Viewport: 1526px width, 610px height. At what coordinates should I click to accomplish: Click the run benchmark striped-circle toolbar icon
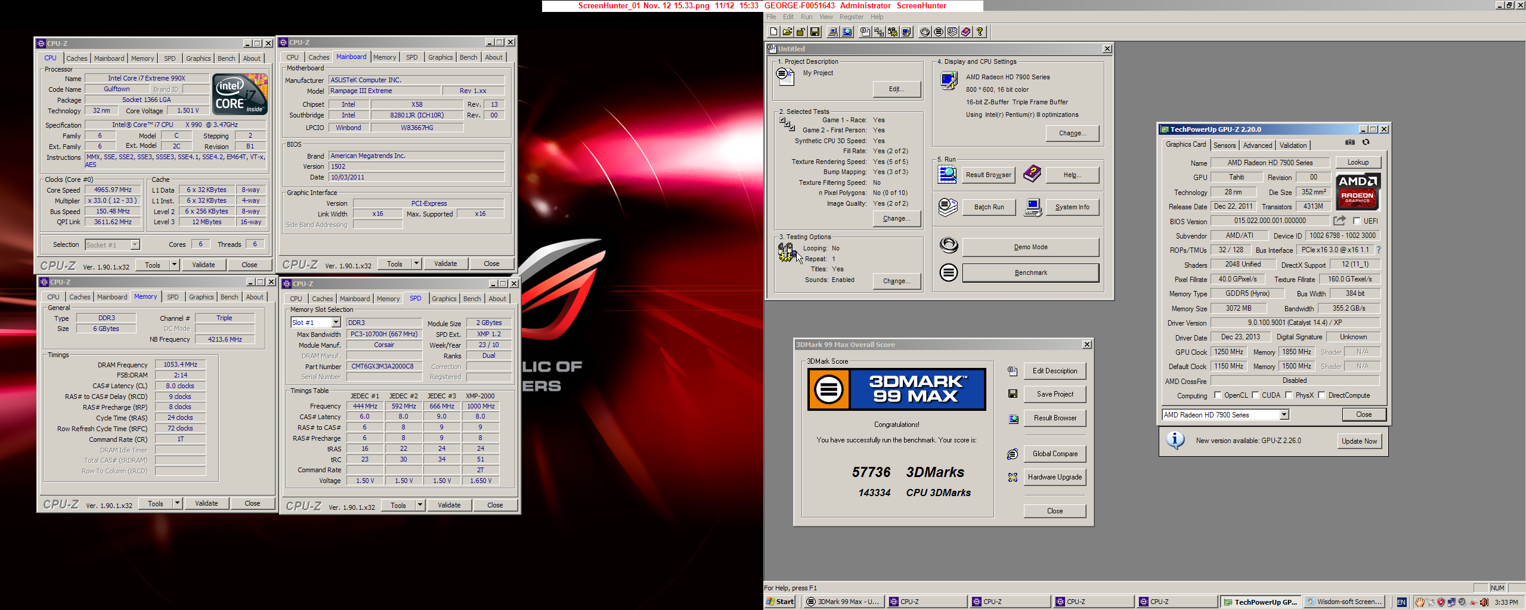click(939, 32)
